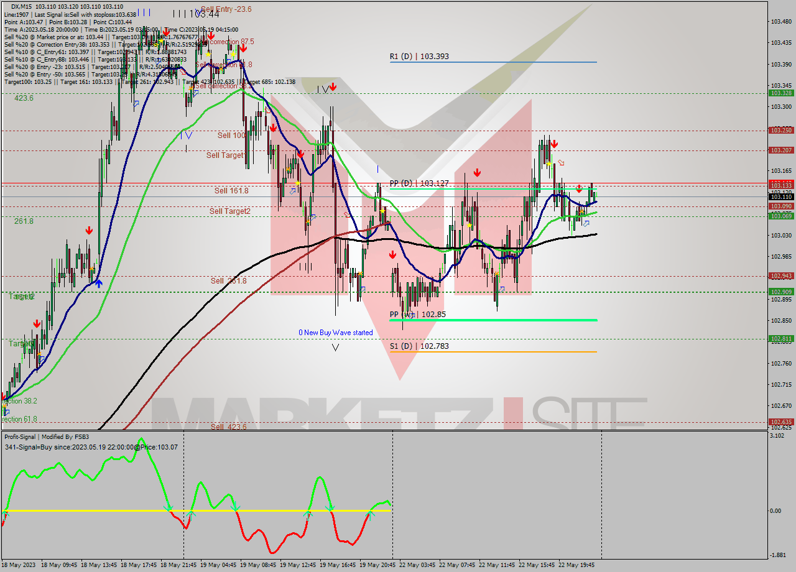Click the -1.881 indicator scale value

[x=779, y=555]
